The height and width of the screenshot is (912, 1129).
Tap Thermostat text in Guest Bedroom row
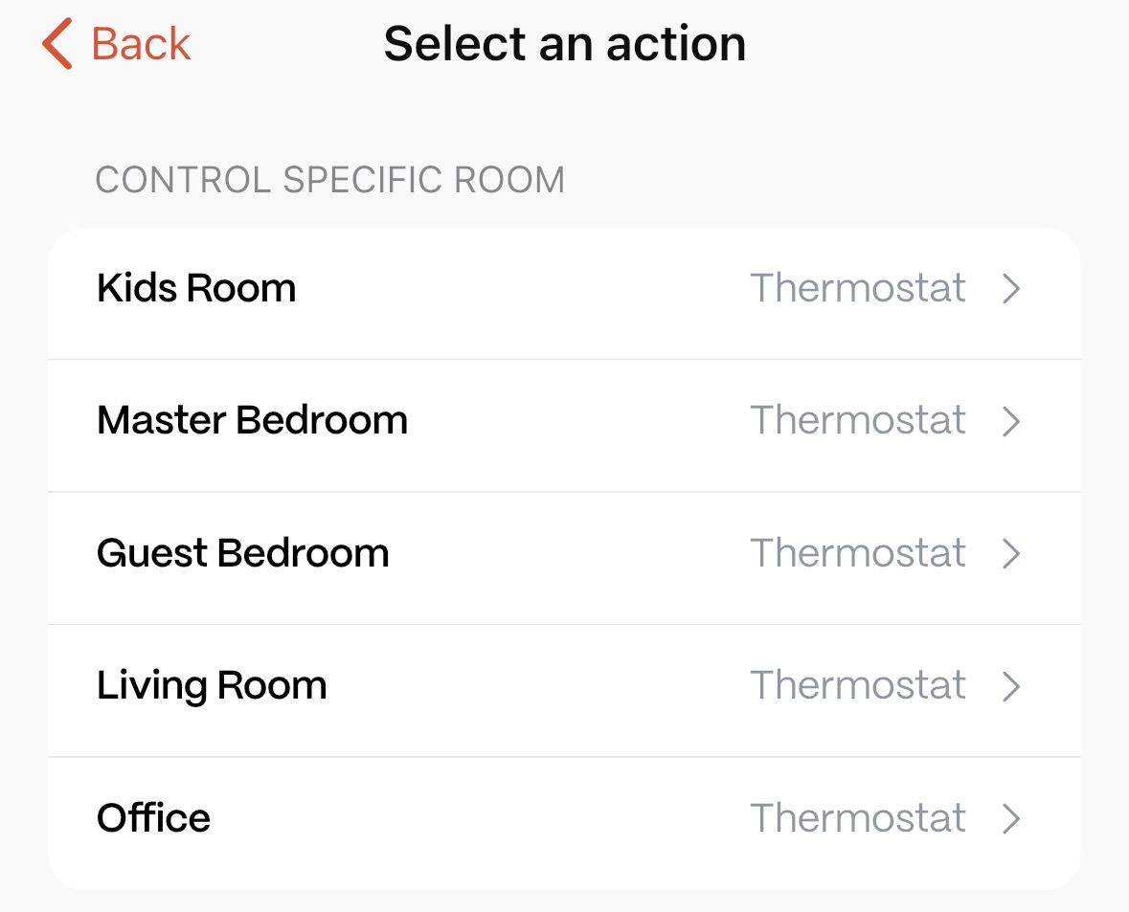point(857,553)
